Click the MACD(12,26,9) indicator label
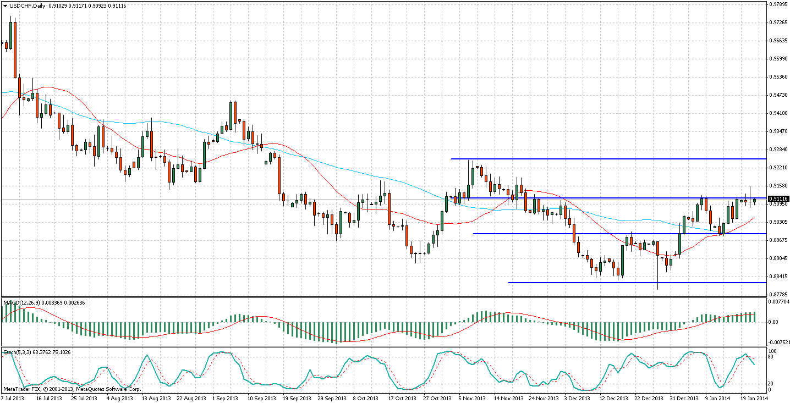This screenshot has width=790, height=403. coord(18,302)
